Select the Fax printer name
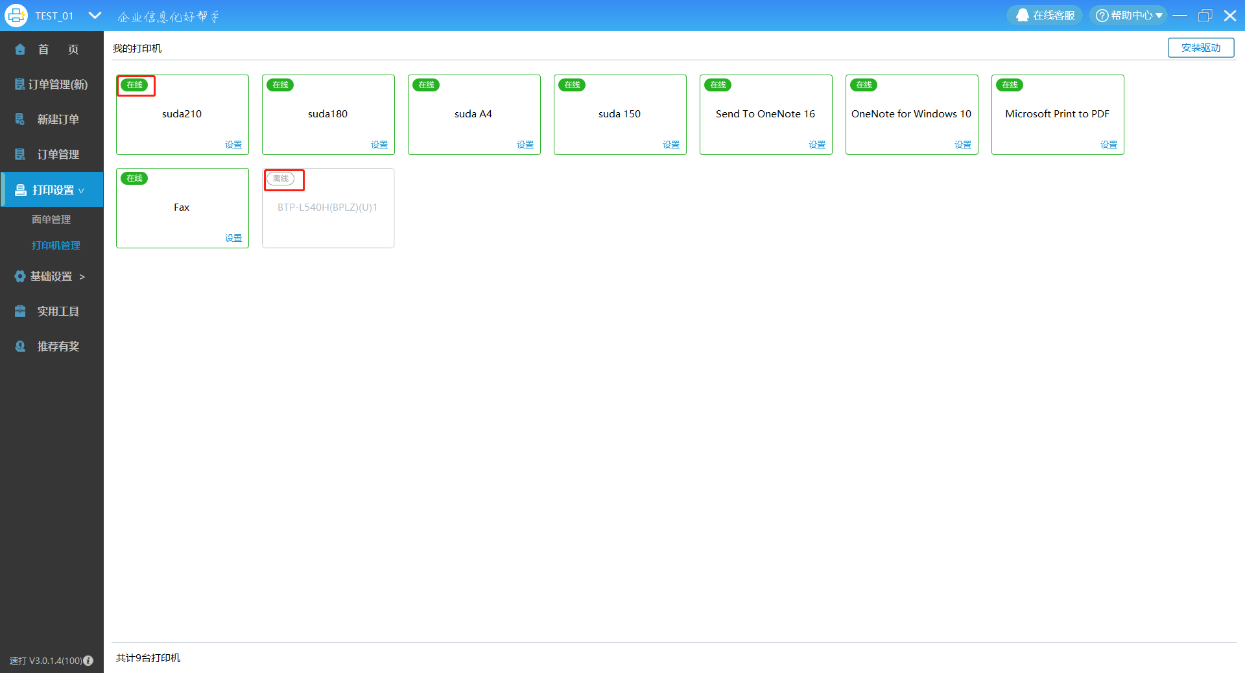Viewport: 1245px width, 673px height. pyautogui.click(x=182, y=207)
